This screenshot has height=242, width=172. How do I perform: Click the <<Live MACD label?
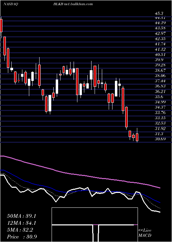[145, 233]
